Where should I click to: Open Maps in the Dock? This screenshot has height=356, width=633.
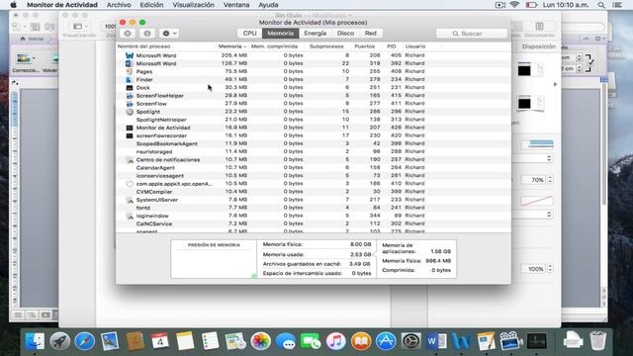(235, 341)
